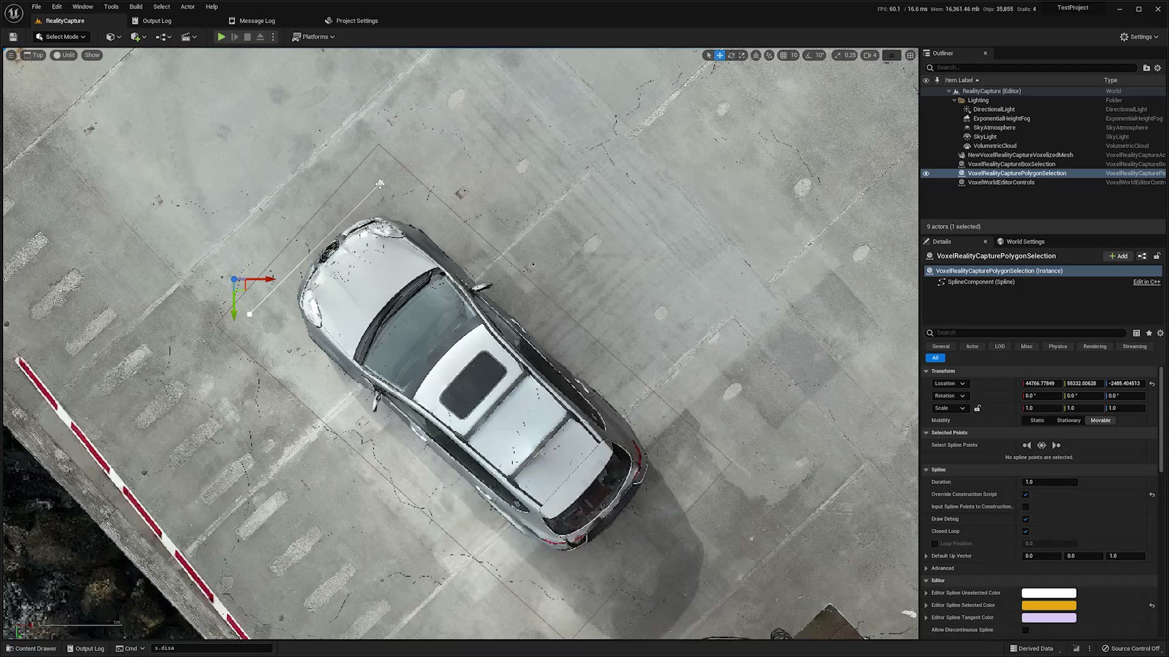
Task: Click the Edit in C++ link
Action: (1146, 282)
